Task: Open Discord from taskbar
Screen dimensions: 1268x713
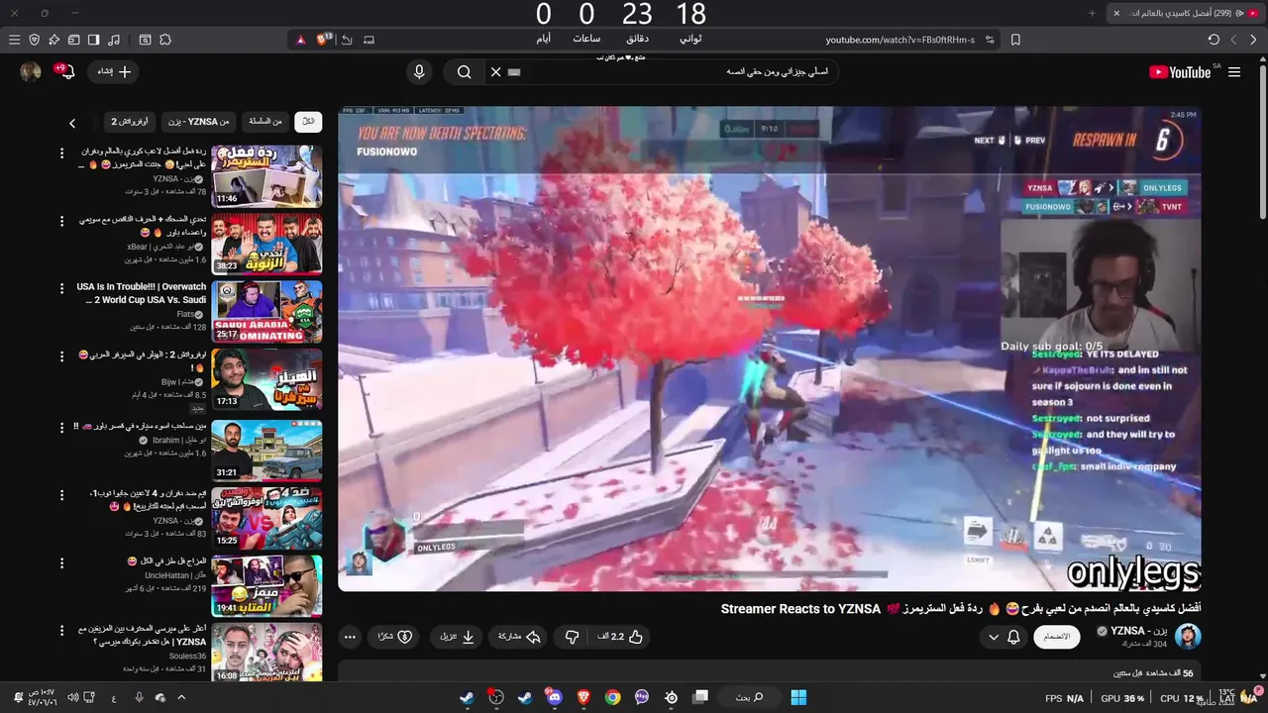Action: [554, 697]
